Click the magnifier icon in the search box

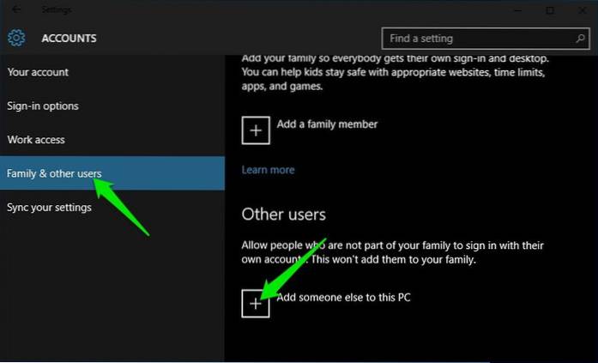pos(581,39)
